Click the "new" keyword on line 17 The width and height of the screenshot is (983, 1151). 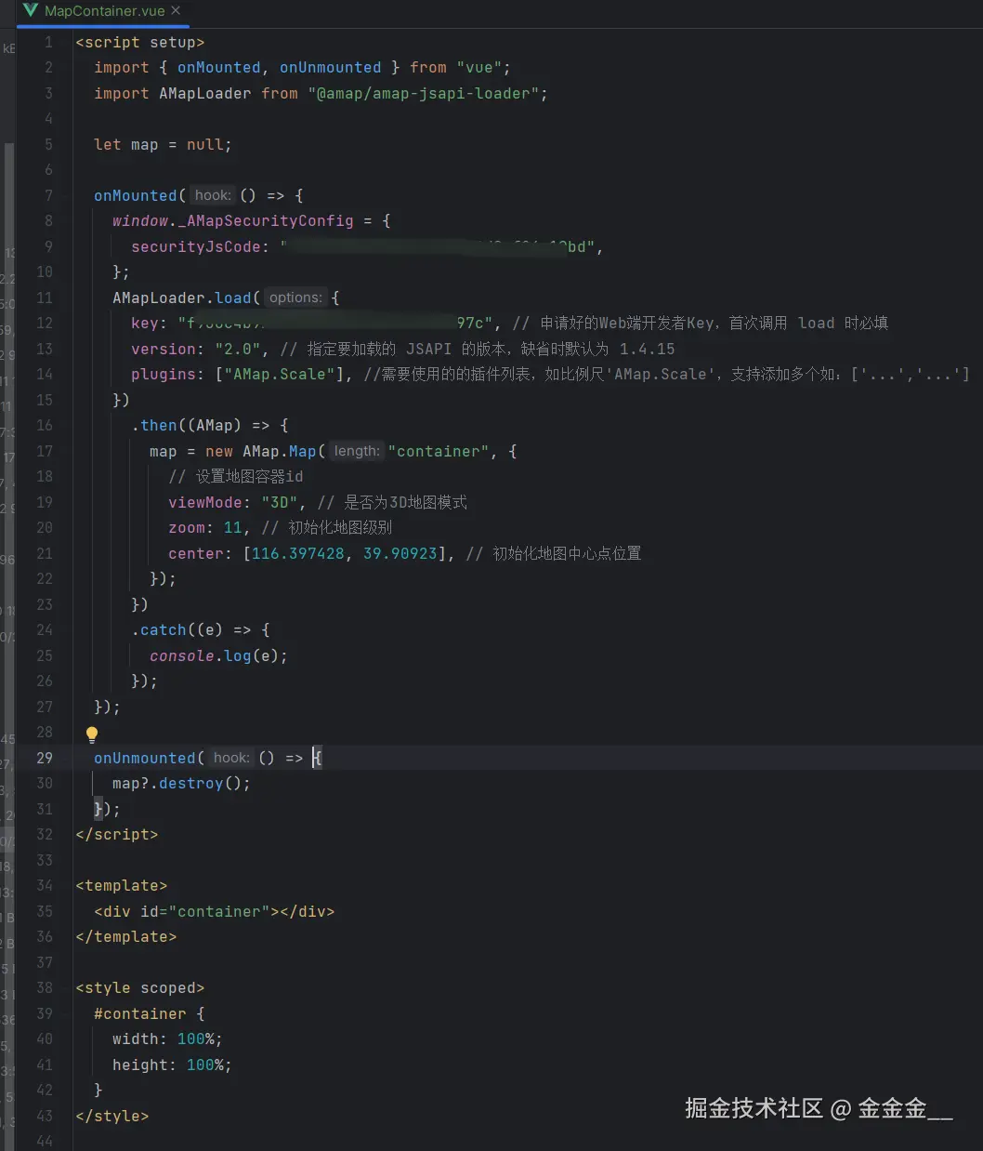[x=219, y=451]
